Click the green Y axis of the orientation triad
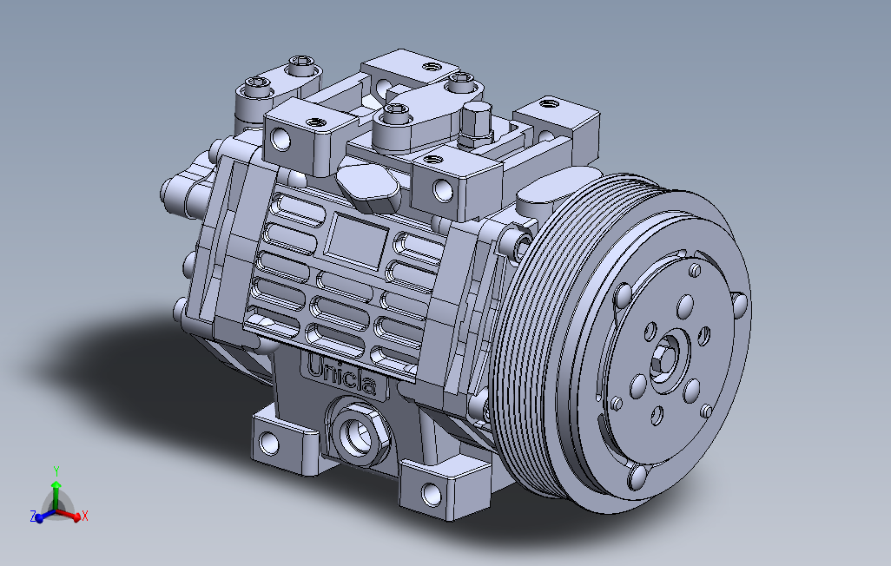Viewport: 891px width, 566px height. pyautogui.click(x=56, y=488)
